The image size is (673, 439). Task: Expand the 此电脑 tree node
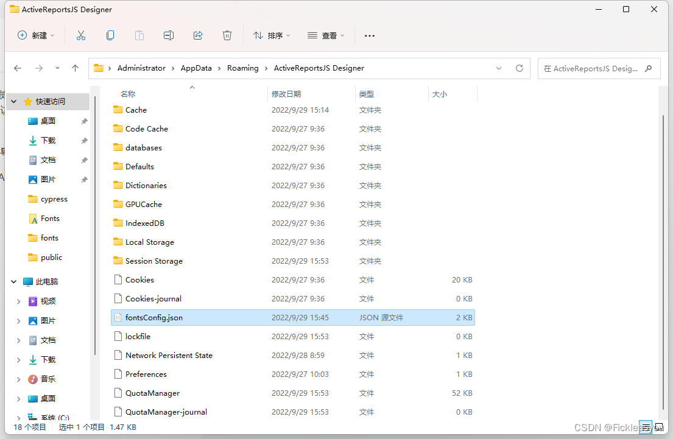[13, 281]
